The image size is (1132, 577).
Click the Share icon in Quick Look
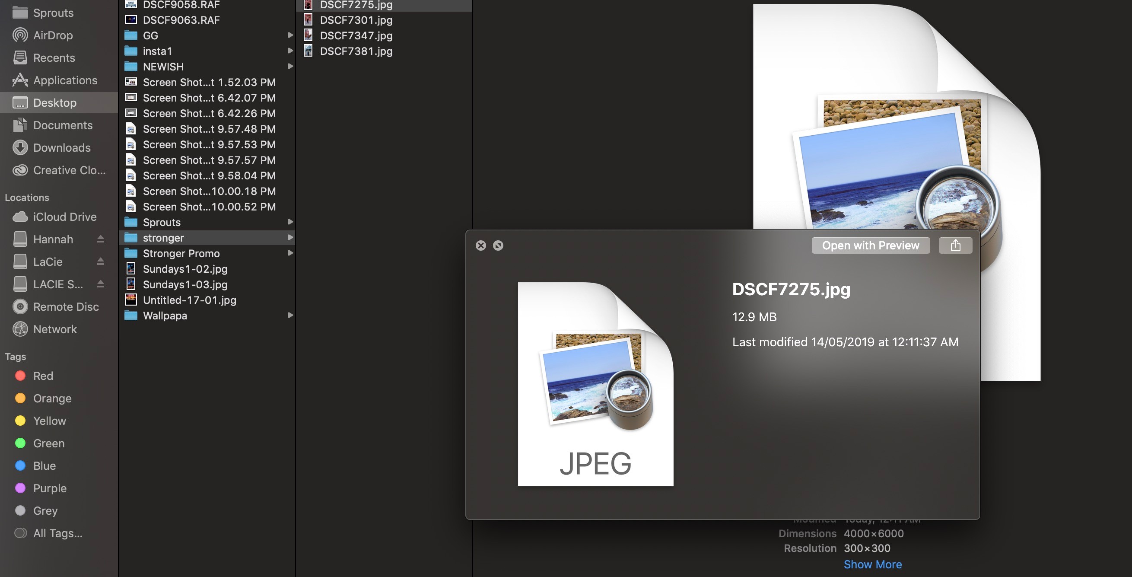click(955, 245)
